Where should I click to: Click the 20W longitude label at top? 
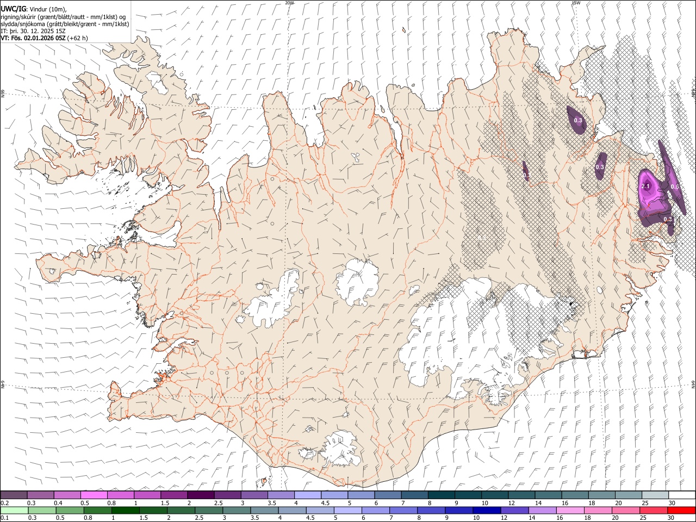pyautogui.click(x=290, y=3)
